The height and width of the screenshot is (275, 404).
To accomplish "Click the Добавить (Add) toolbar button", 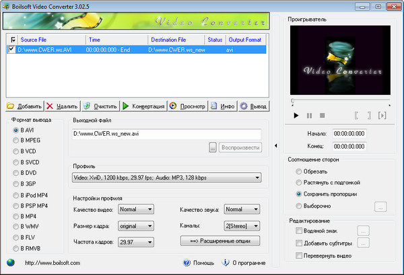I will 25,106.
